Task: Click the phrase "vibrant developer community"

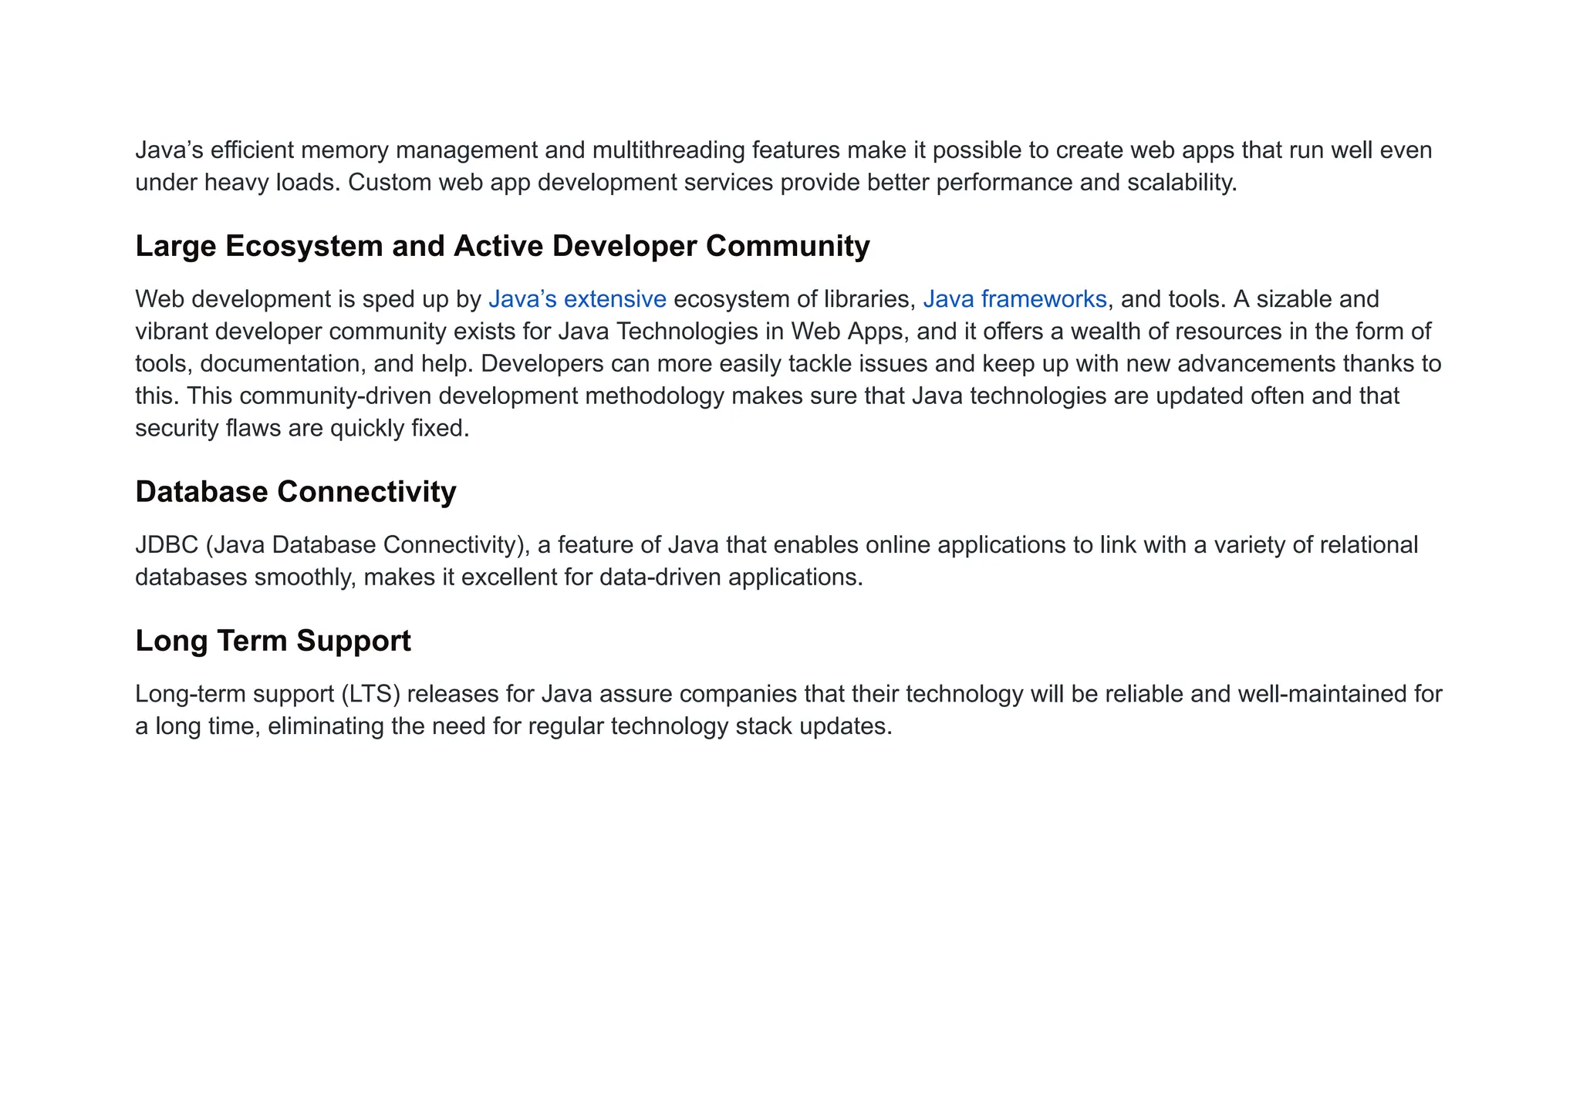Action: tap(290, 332)
